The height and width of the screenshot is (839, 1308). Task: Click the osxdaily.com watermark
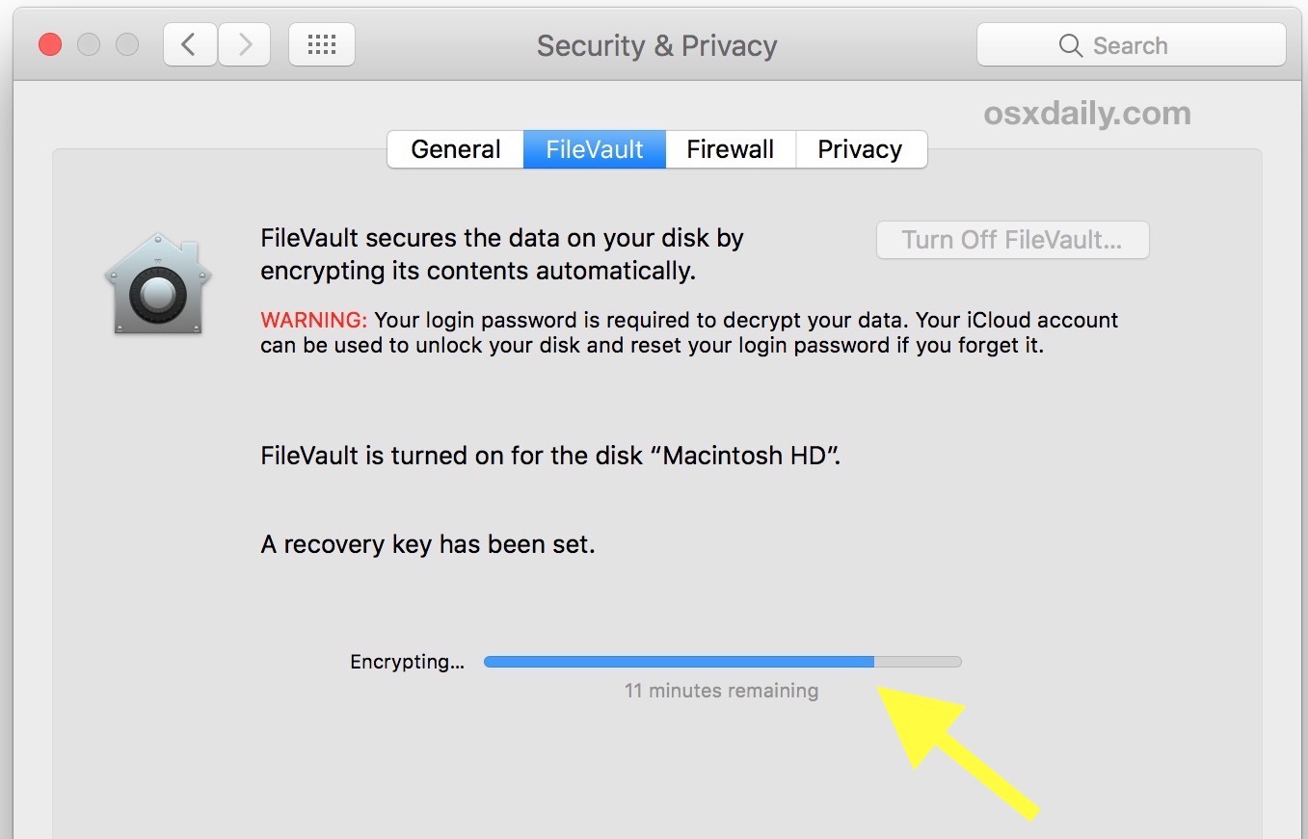click(x=1087, y=114)
